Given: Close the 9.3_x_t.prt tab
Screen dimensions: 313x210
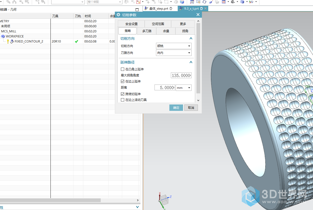Looking at the screenshot, I should click(205, 9).
